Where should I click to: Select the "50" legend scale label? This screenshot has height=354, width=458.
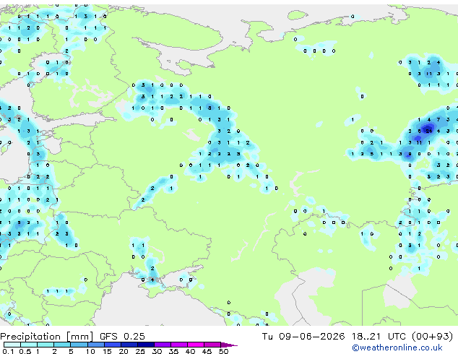click(x=224, y=351)
